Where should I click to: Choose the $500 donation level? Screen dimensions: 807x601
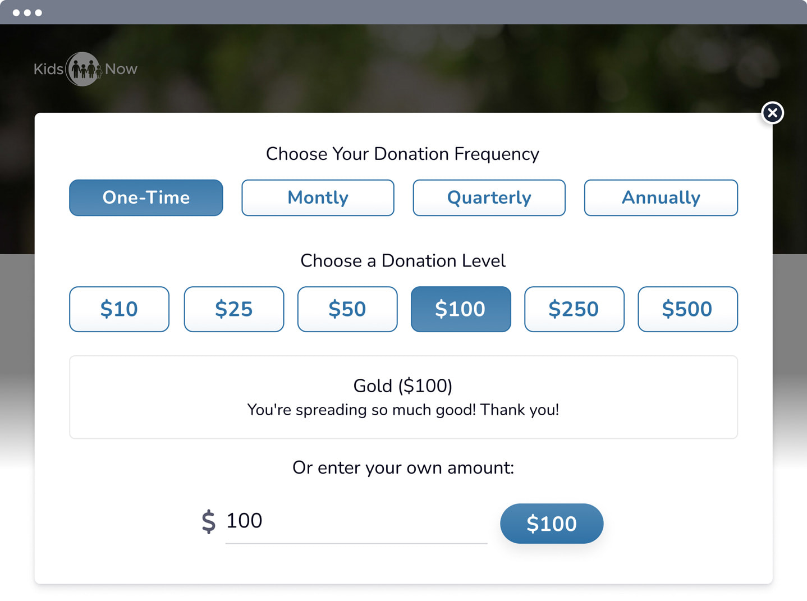(x=687, y=309)
